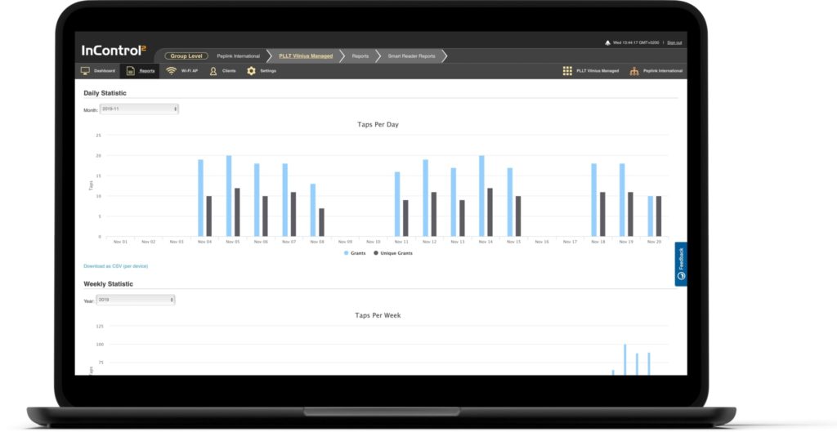Open the Year dropdown showing 2019

(x=136, y=300)
